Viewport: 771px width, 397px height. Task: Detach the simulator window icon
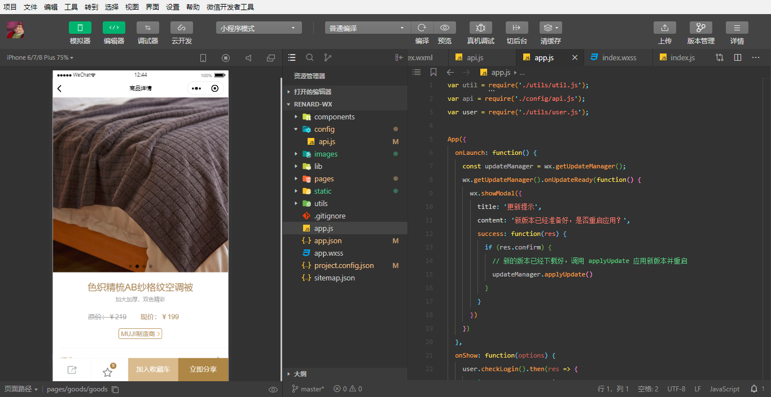tap(271, 57)
